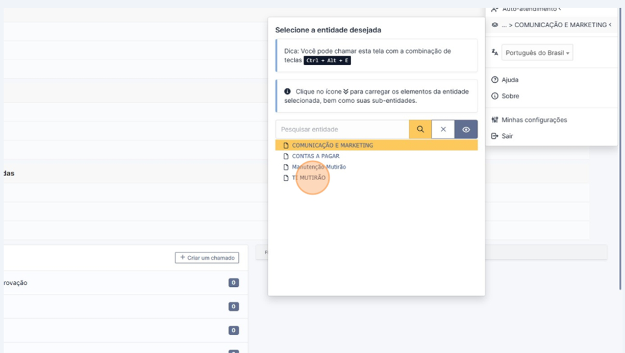This screenshot has width=625, height=353.
Task: Open Minhas configurações
Action: 533,120
